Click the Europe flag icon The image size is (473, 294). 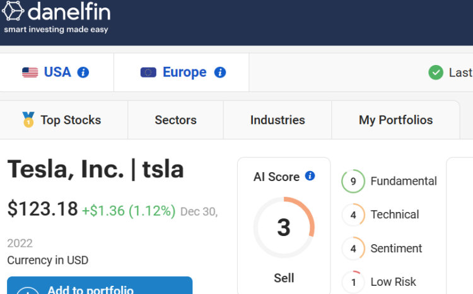[x=148, y=73]
